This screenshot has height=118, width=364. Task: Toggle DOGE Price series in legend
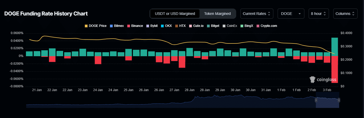(x=95, y=26)
